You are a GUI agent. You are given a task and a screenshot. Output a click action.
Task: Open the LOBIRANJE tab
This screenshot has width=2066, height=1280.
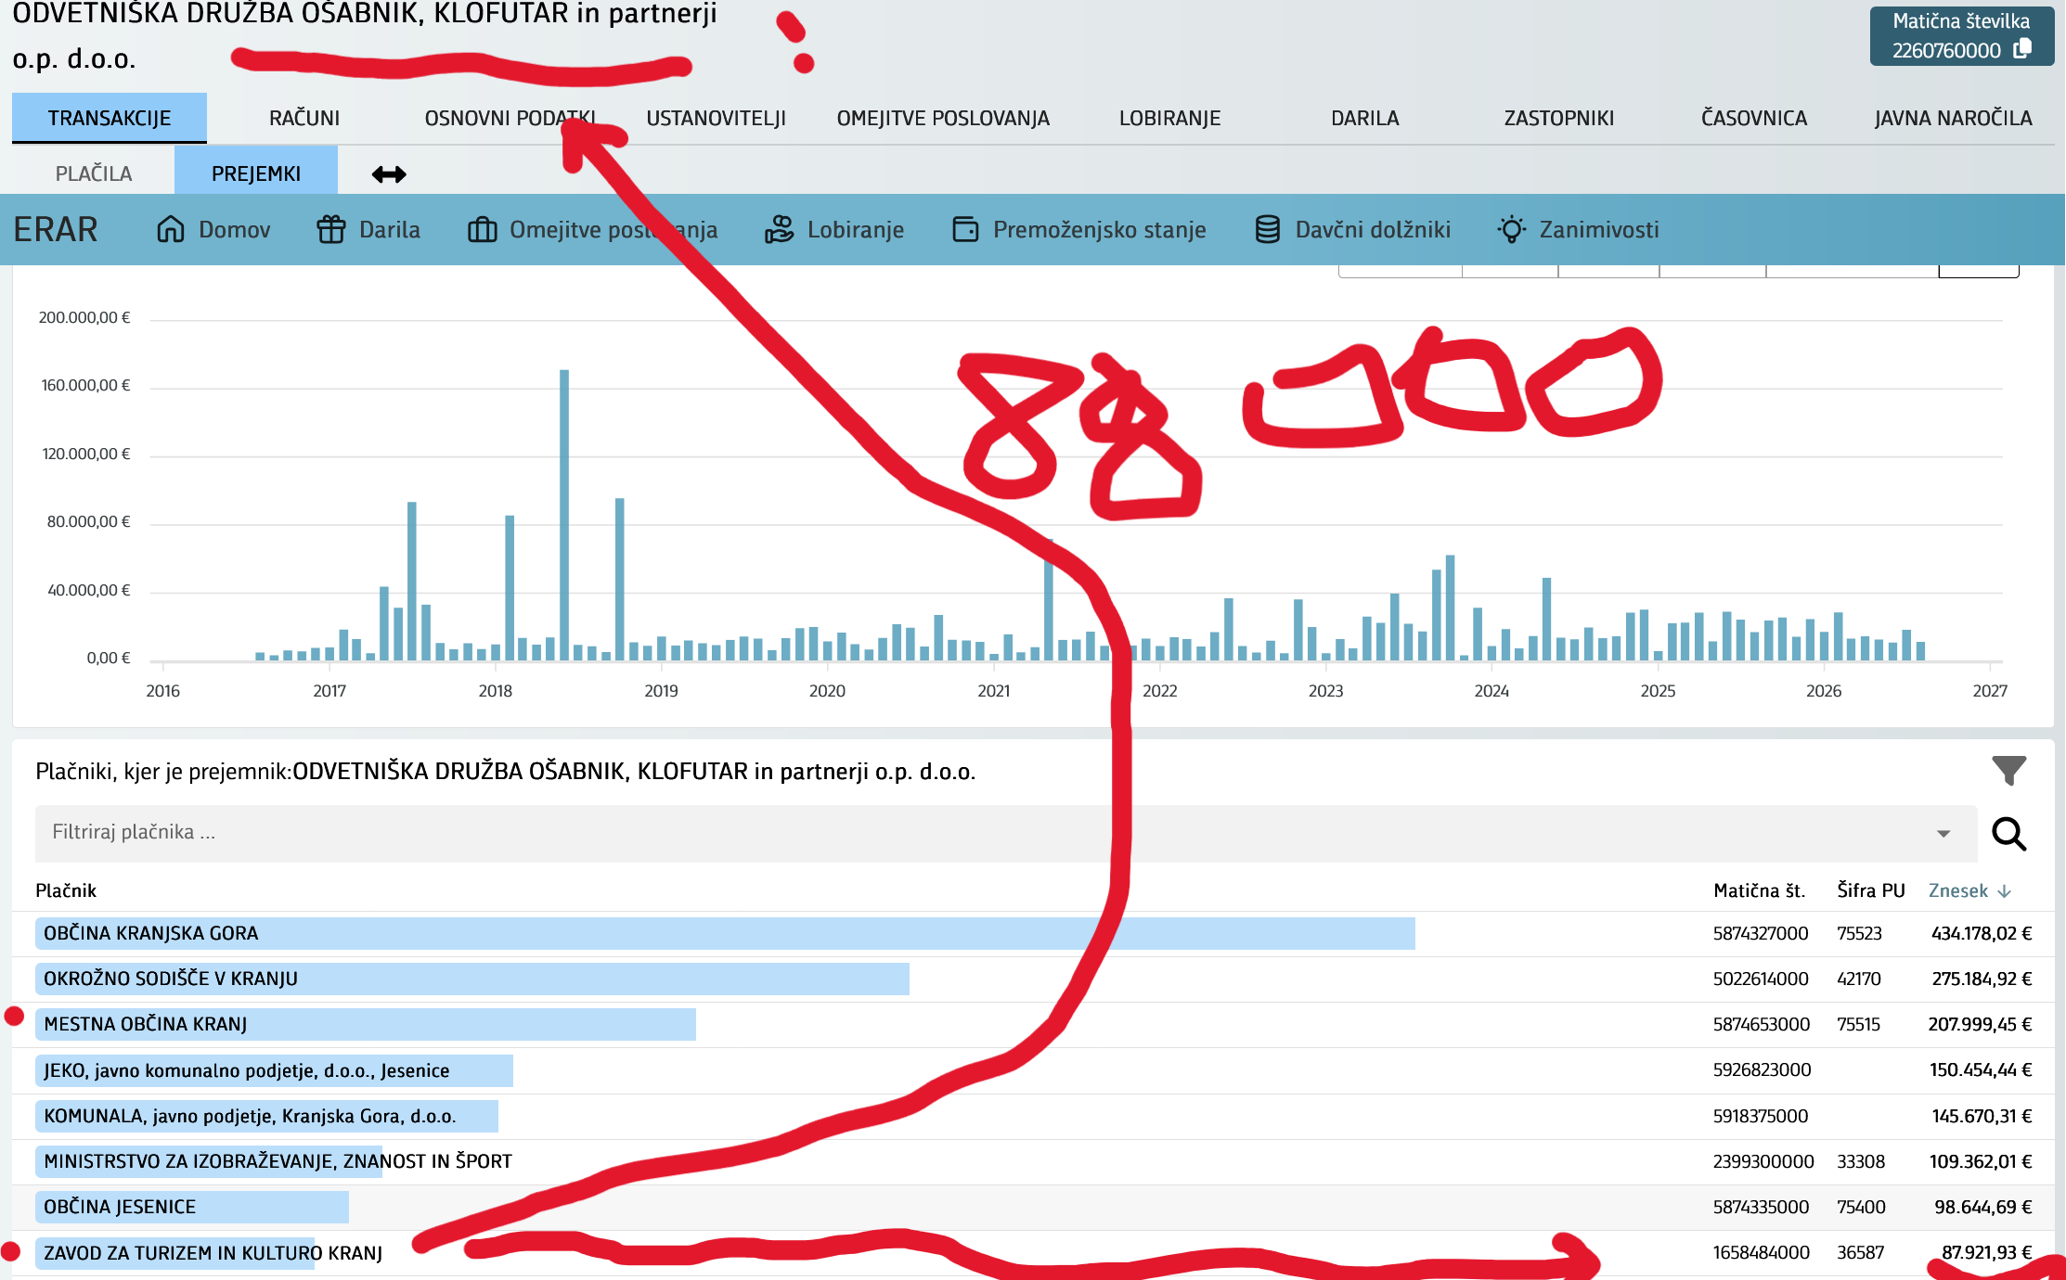coord(1169,118)
